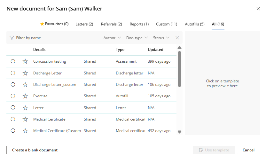Clear filters with the X icon
The width and height of the screenshot is (266, 160).
tap(177, 38)
